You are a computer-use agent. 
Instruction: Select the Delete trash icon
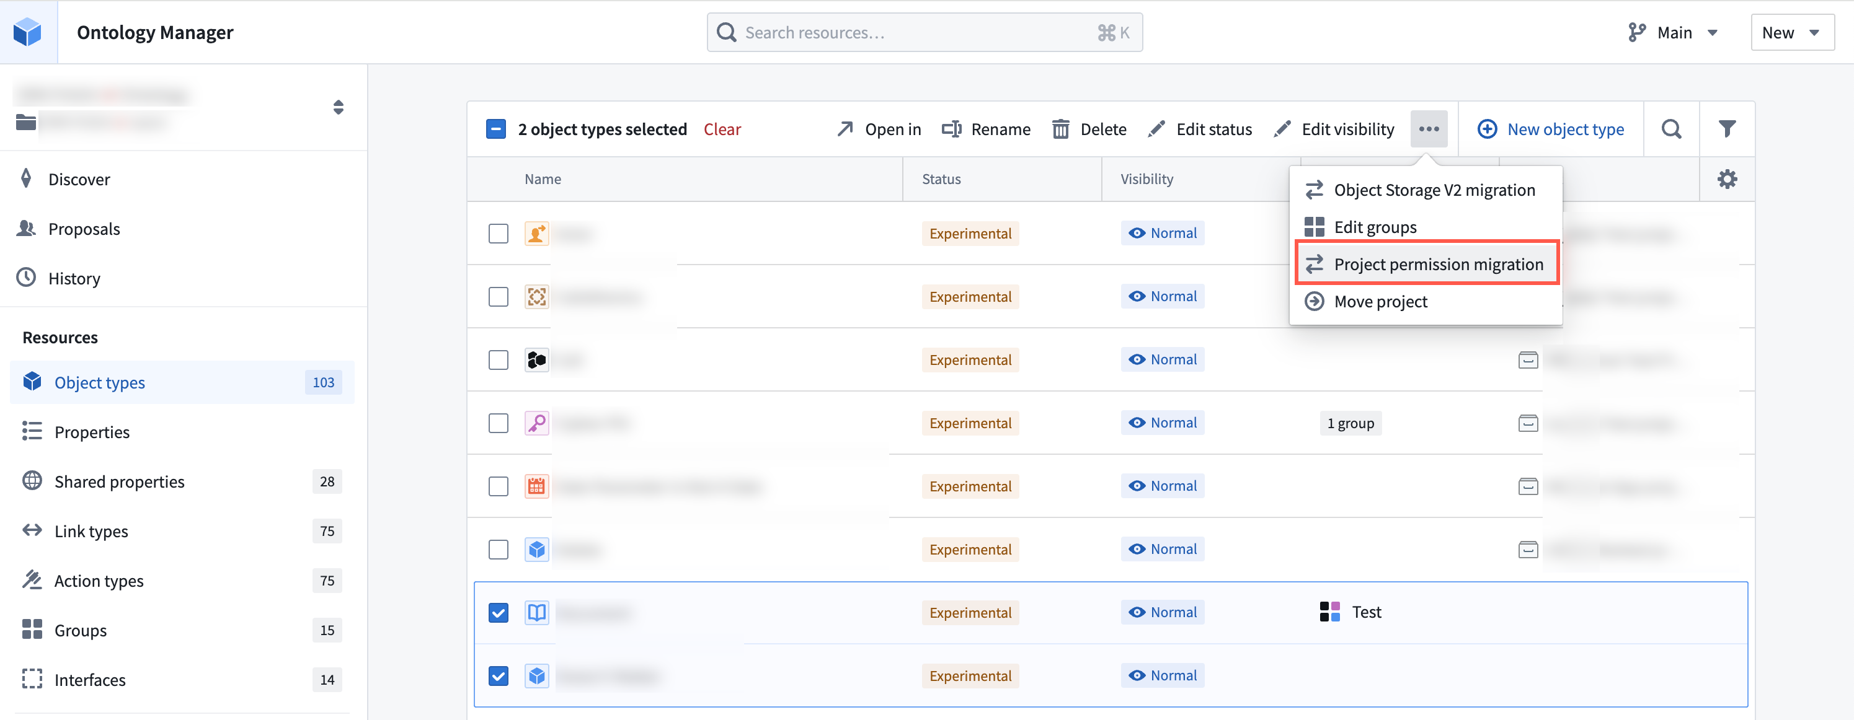(x=1061, y=129)
